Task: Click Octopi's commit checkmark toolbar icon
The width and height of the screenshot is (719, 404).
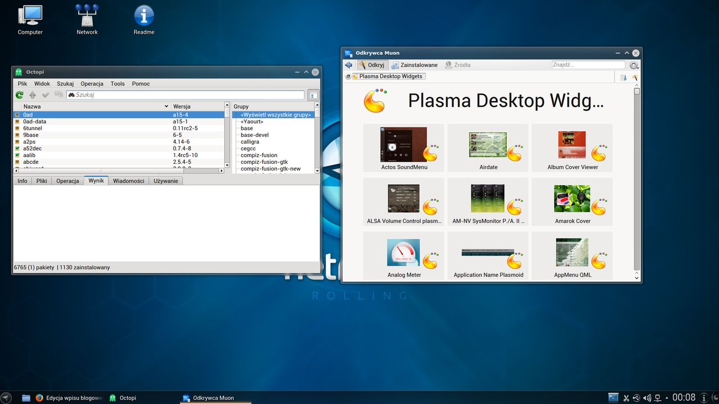Action: [x=45, y=95]
